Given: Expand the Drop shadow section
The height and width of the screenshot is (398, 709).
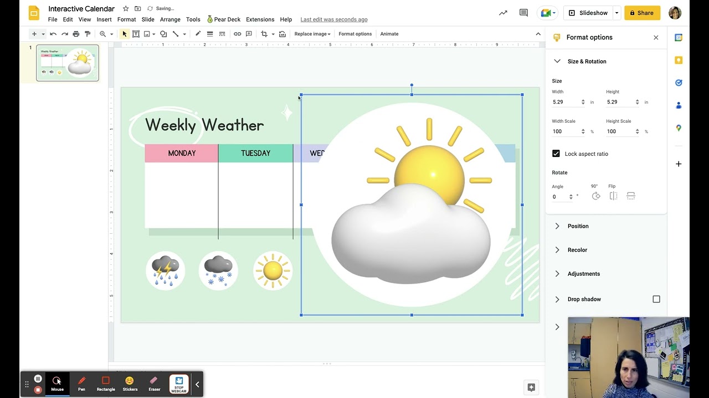Looking at the screenshot, I should [557, 299].
